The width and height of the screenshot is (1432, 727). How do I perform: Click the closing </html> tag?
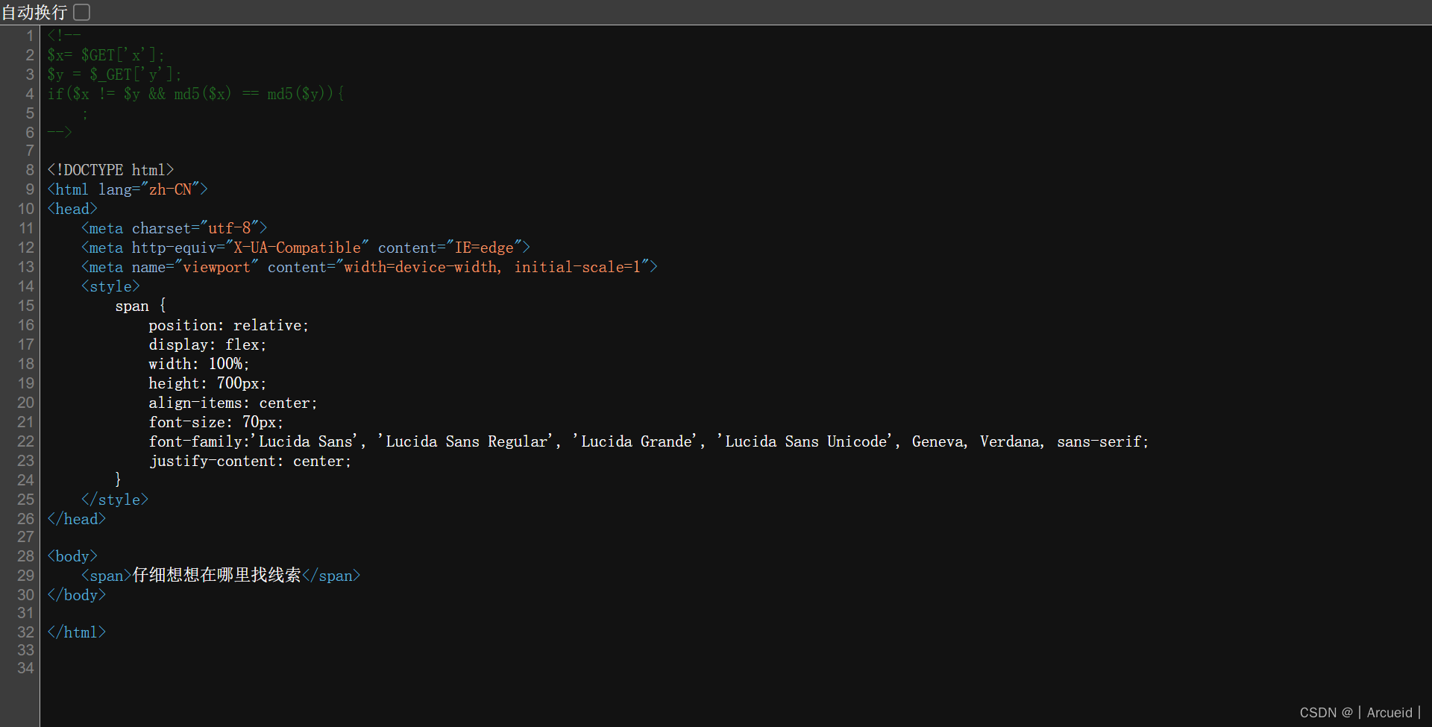tap(77, 632)
